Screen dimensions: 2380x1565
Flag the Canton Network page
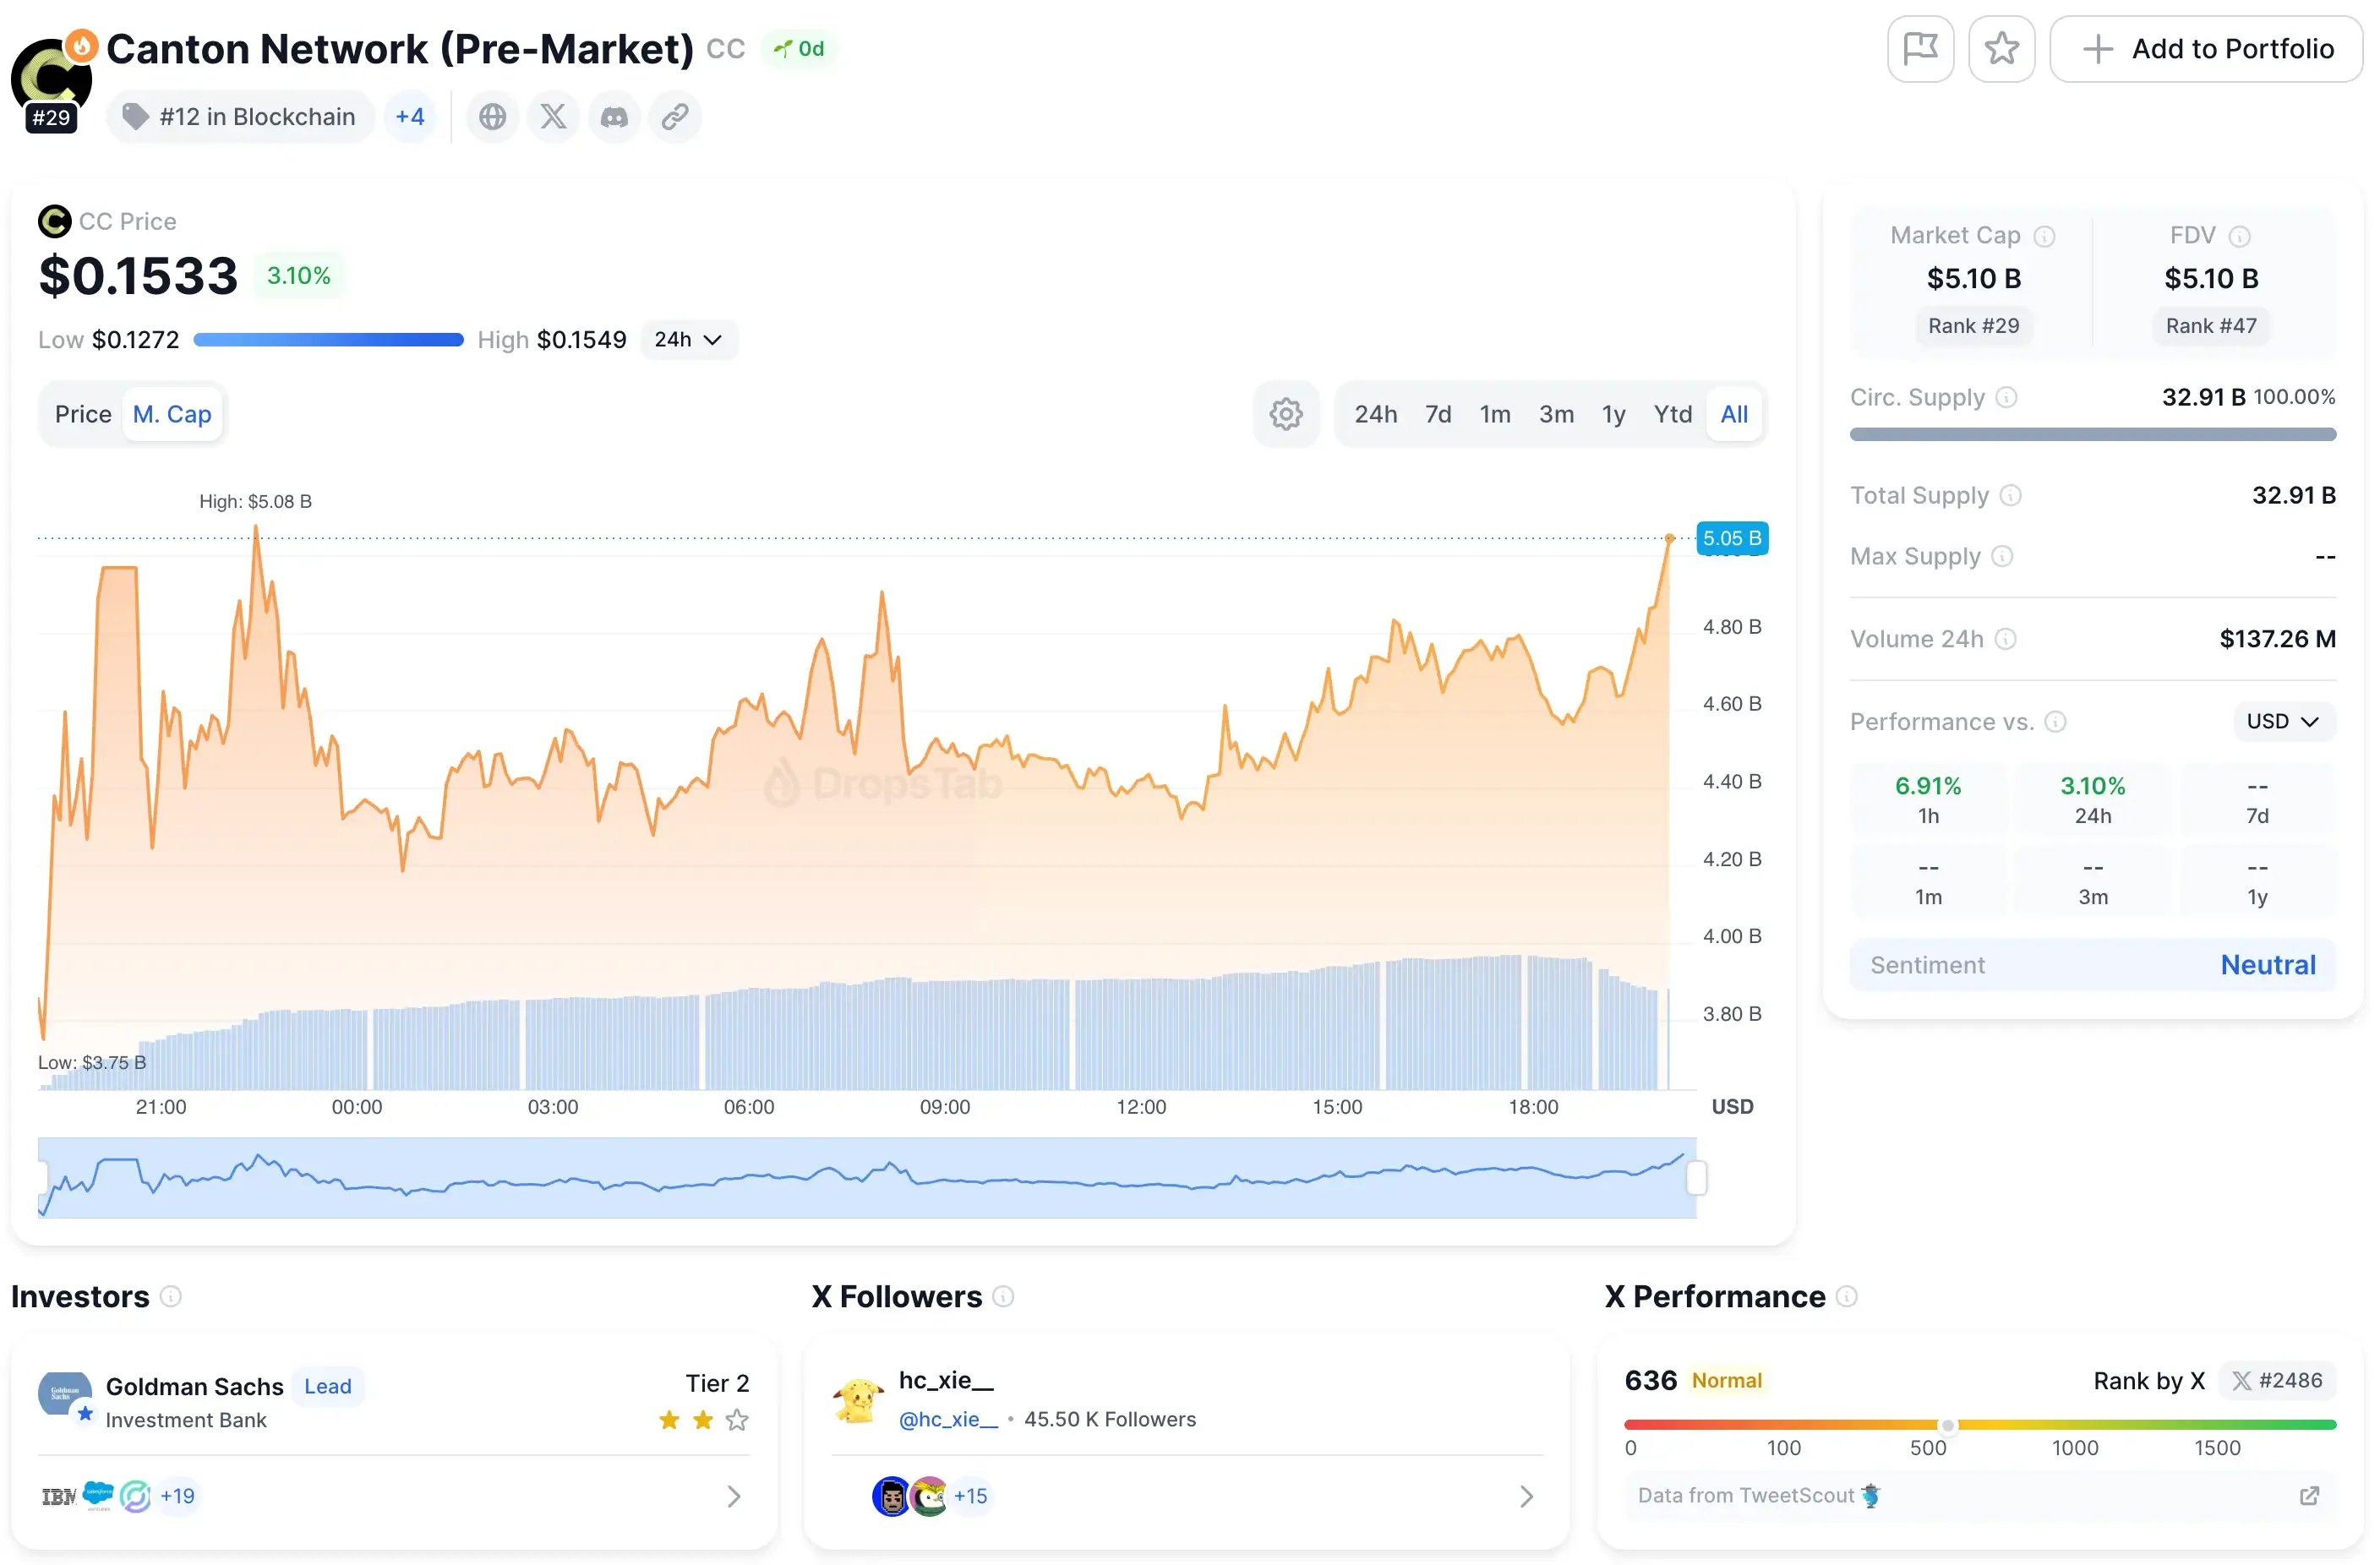(1920, 48)
